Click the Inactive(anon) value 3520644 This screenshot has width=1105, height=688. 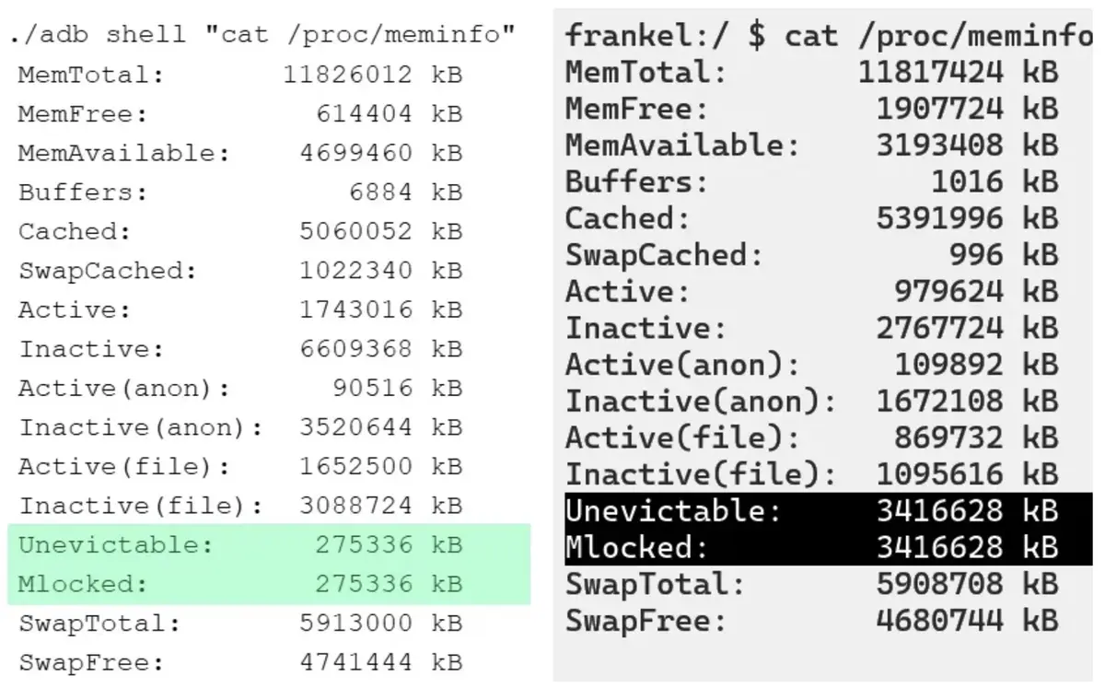pos(355,427)
